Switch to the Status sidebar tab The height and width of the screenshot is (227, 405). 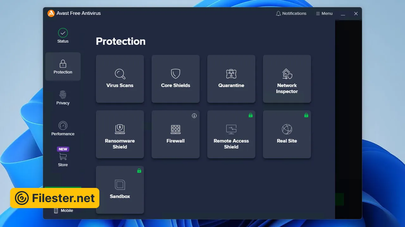pos(63,36)
